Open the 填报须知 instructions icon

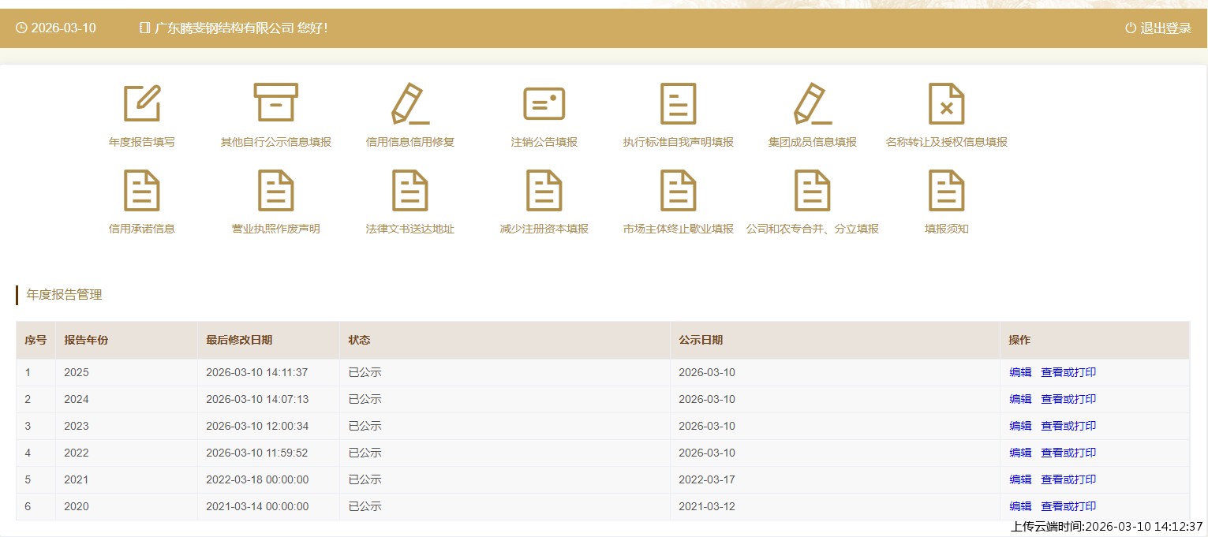(x=947, y=191)
